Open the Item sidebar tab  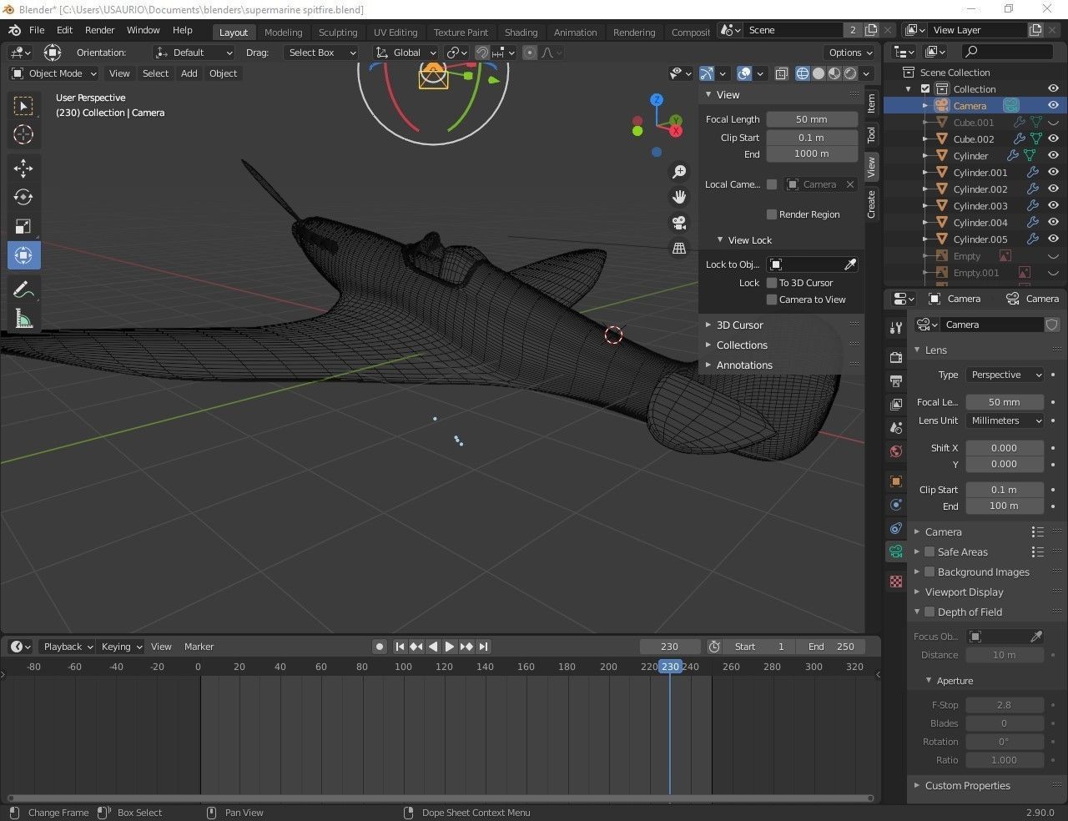(x=871, y=103)
